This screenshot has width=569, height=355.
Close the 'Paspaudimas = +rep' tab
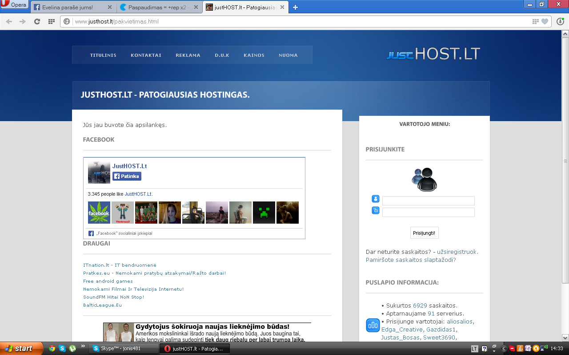point(195,8)
